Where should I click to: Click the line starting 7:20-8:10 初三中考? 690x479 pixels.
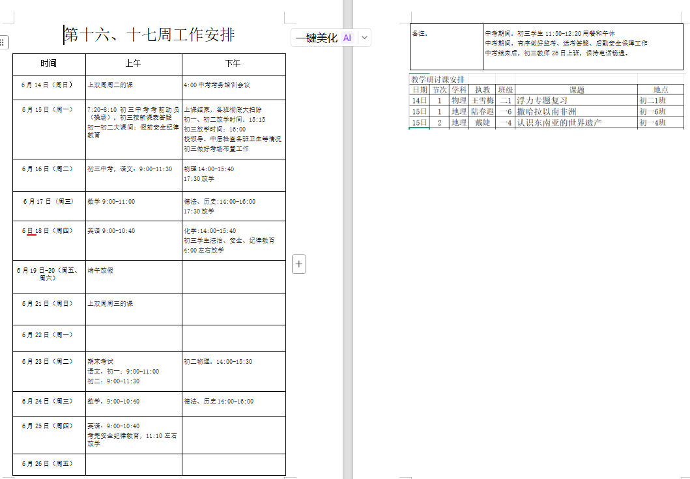(134, 109)
